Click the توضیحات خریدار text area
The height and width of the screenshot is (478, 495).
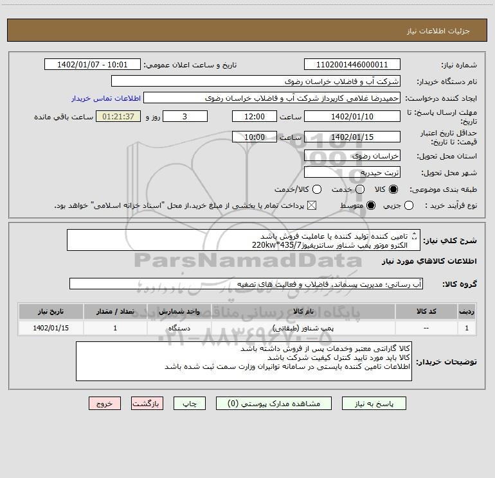pos(244,361)
